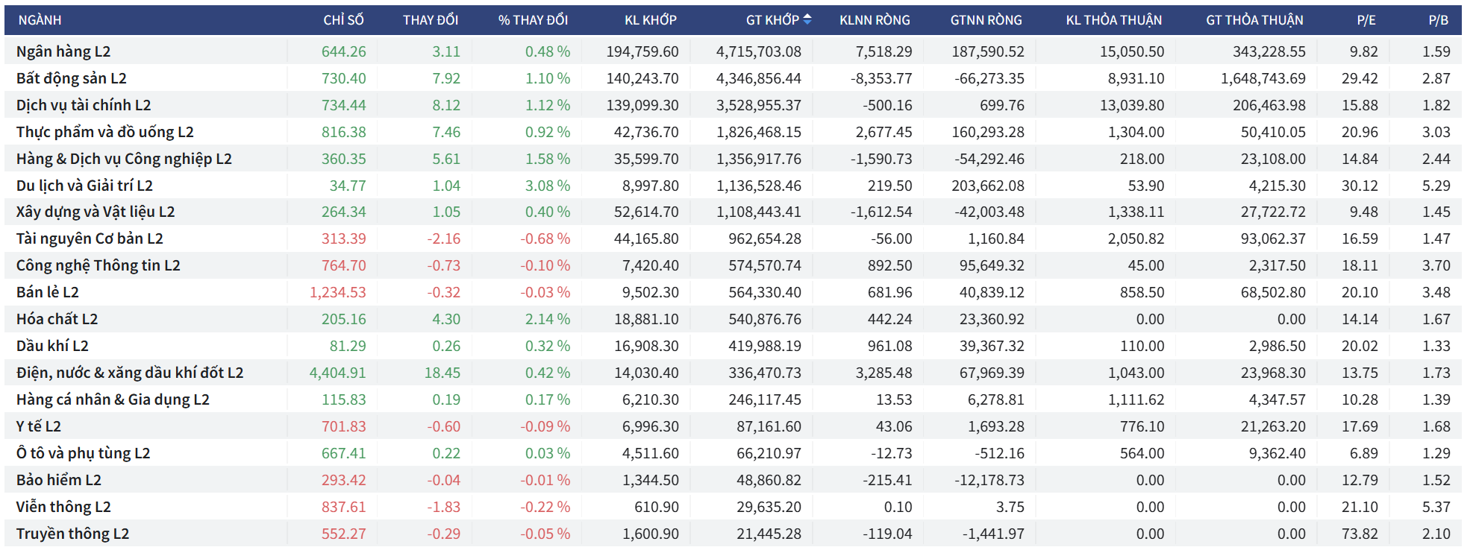Screen dimensions: 1473x553
Task: Sort by the P/B column header
Action: coord(1438,20)
